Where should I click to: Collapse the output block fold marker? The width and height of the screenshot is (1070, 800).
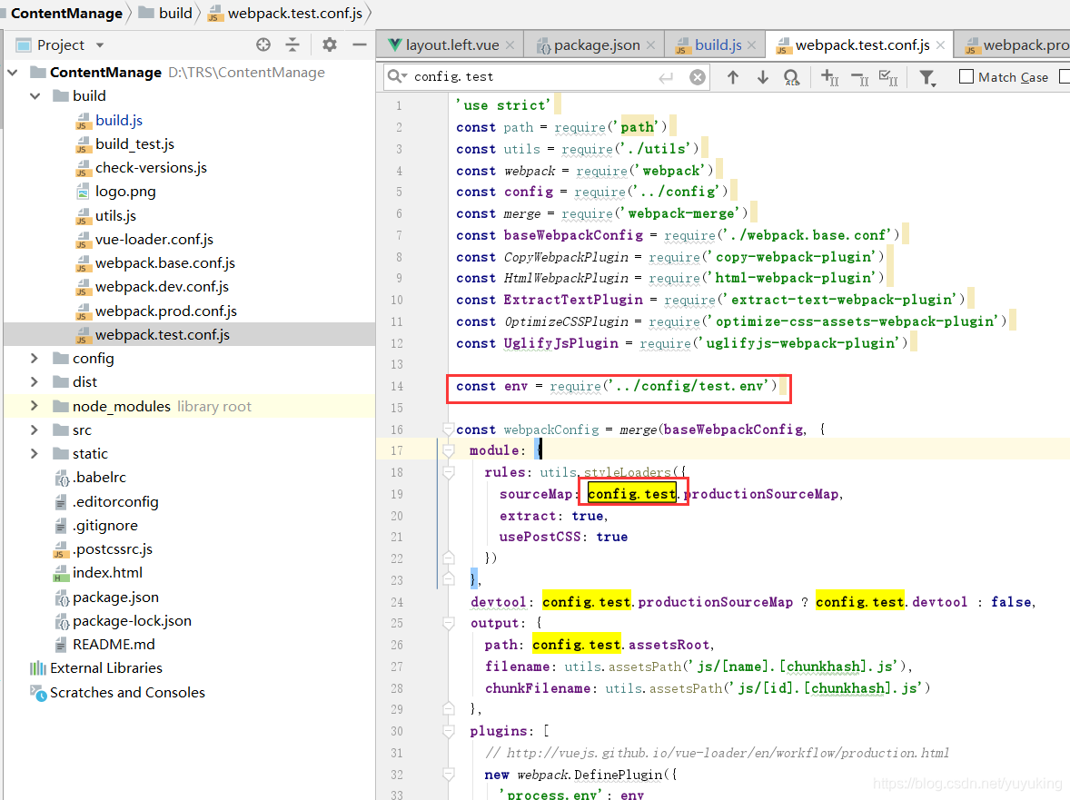449,623
